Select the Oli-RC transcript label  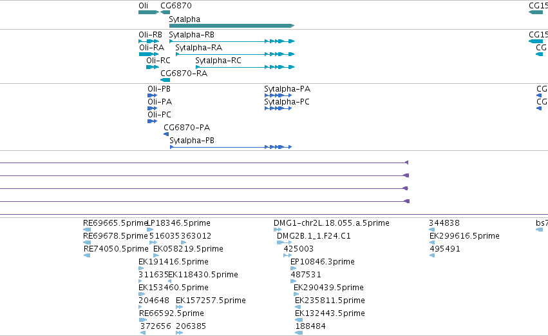(158, 61)
